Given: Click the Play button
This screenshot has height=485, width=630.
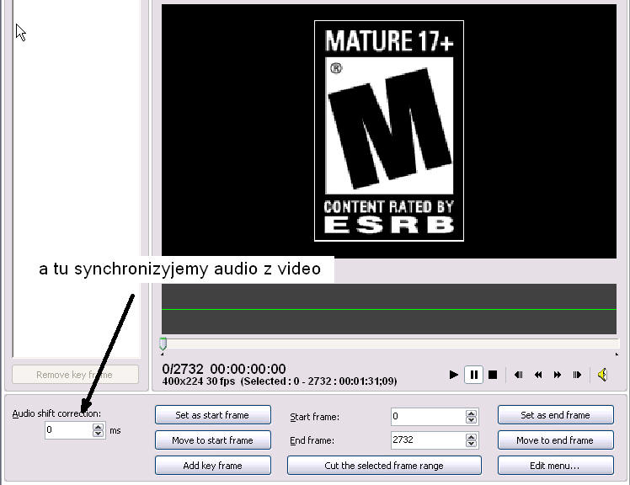Looking at the screenshot, I should (x=454, y=375).
